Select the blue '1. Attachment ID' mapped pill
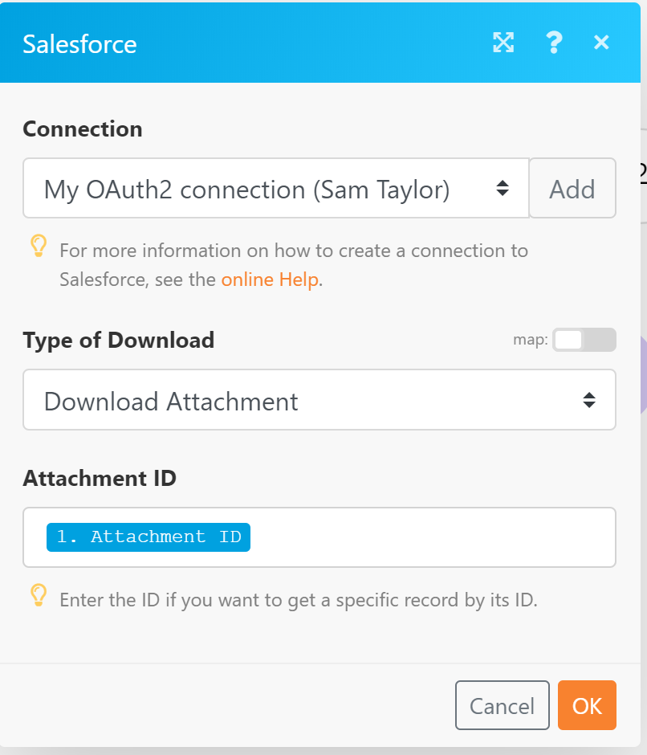Image resolution: width=647 pixels, height=755 pixels. tap(149, 537)
